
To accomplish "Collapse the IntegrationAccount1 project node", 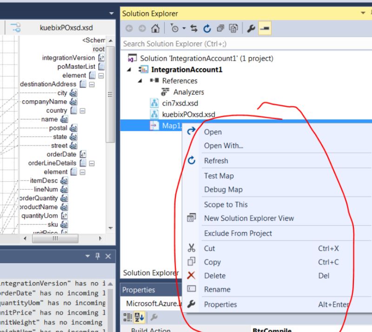I will pyautogui.click(x=129, y=70).
